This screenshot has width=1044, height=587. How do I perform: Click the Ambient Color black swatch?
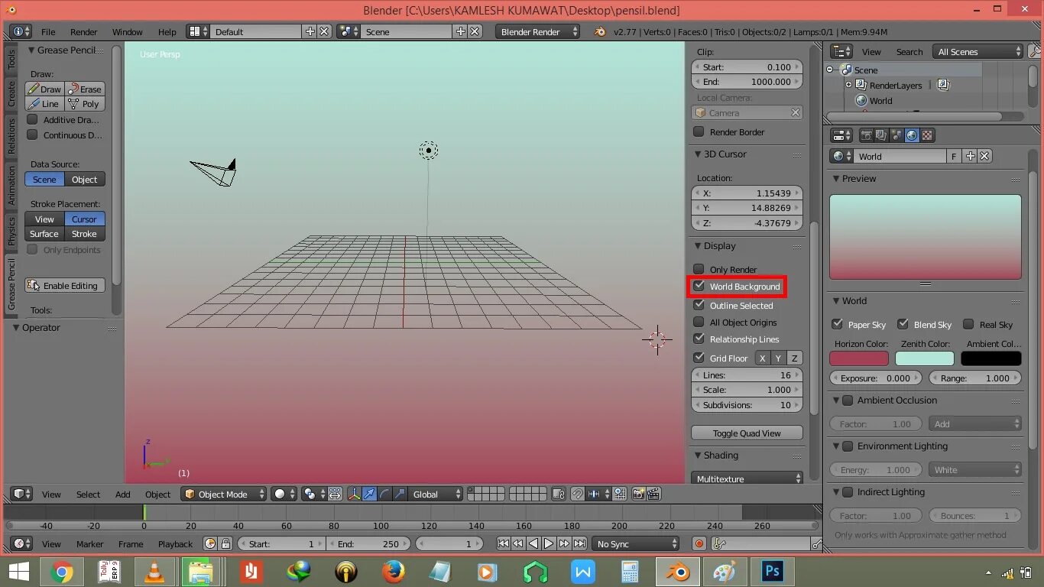click(x=991, y=358)
